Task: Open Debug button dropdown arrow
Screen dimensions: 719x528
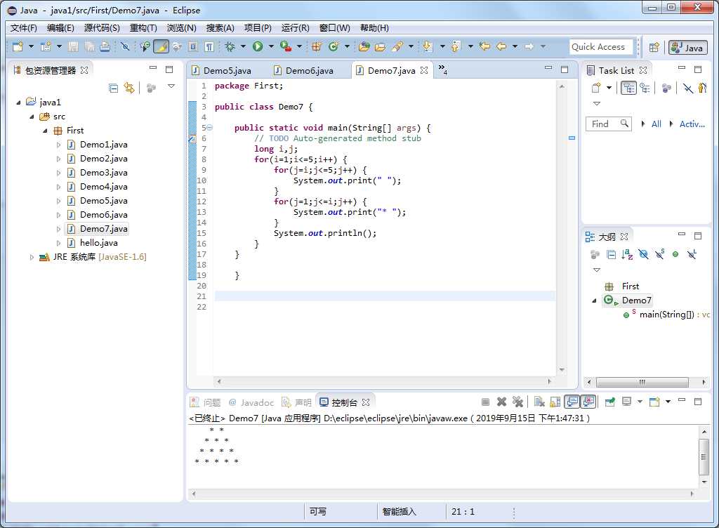Action: 243,46
